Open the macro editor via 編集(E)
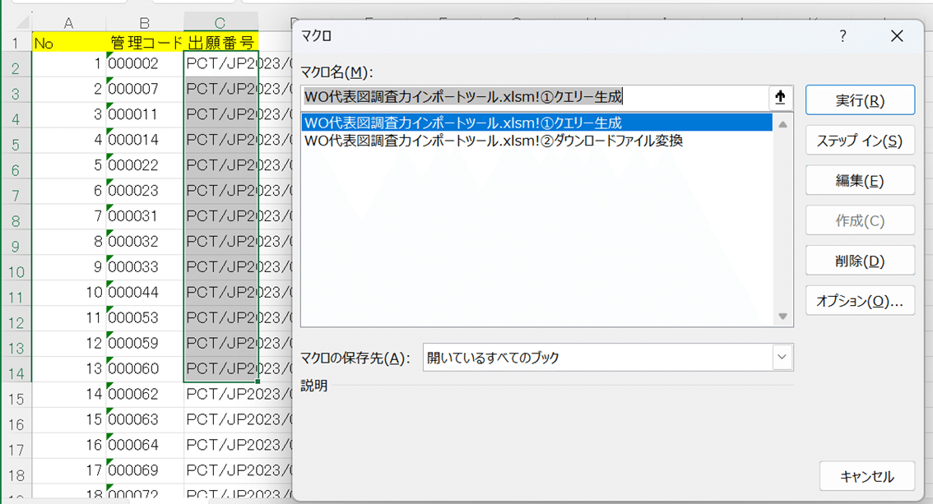Image resolution: width=933 pixels, height=504 pixels. (x=860, y=180)
